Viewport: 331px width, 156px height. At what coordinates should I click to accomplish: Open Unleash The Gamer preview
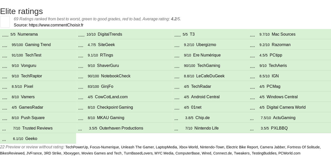coord(137,147)
